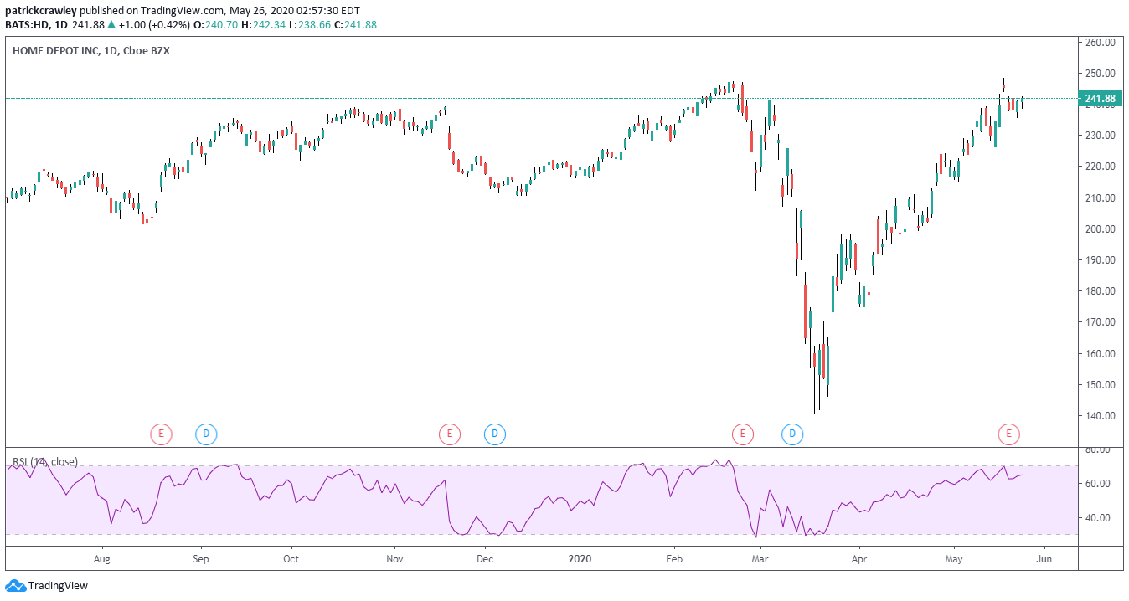Click the 40.00 label on the RSI axis

[x=1097, y=517]
